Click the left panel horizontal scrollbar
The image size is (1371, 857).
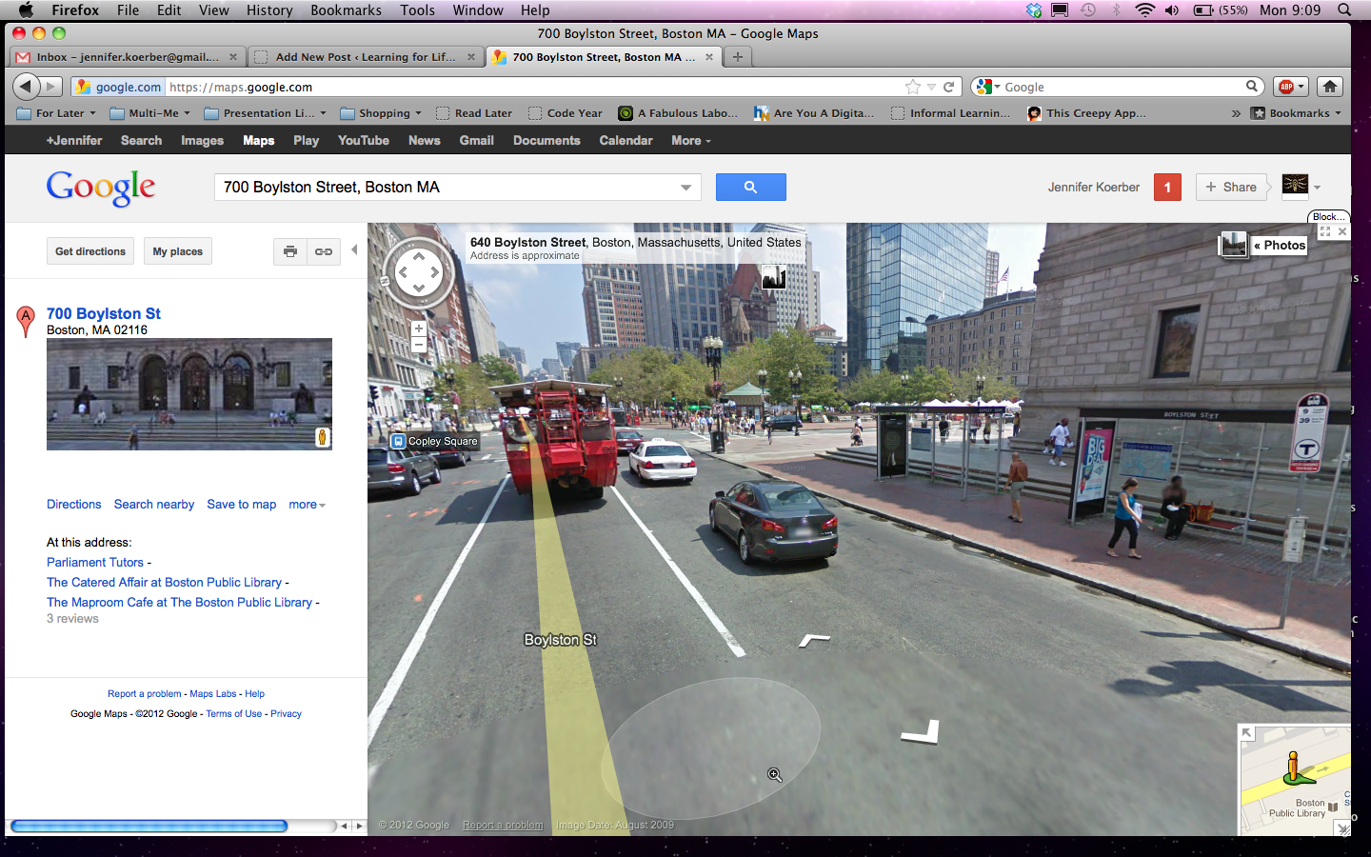click(149, 826)
